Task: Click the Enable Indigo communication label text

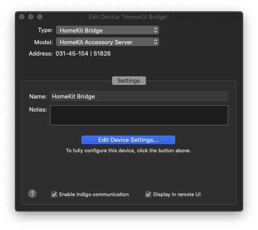Action: [94, 194]
